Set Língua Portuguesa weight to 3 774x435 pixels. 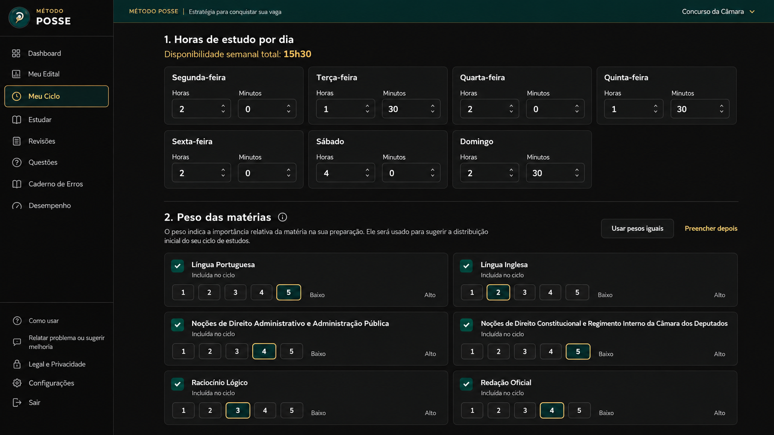click(235, 292)
